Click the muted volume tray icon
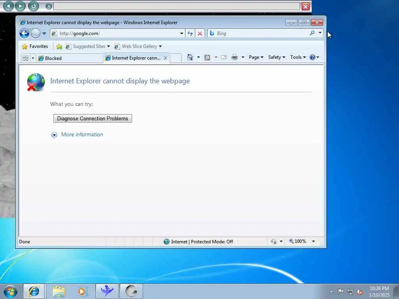The height and width of the screenshot is (299, 399). [x=360, y=292]
